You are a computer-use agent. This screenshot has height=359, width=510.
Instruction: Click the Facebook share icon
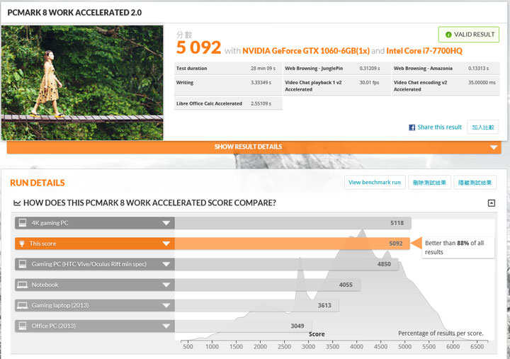click(412, 127)
